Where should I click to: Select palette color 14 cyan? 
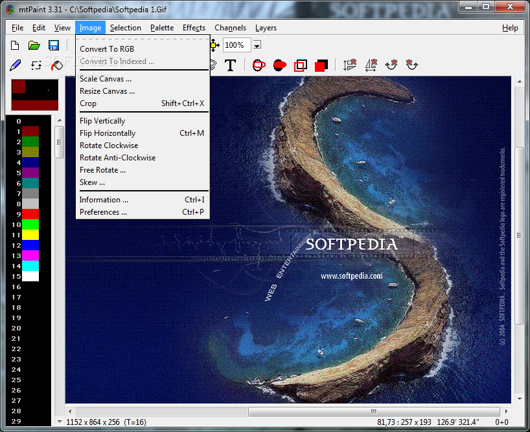coord(30,266)
